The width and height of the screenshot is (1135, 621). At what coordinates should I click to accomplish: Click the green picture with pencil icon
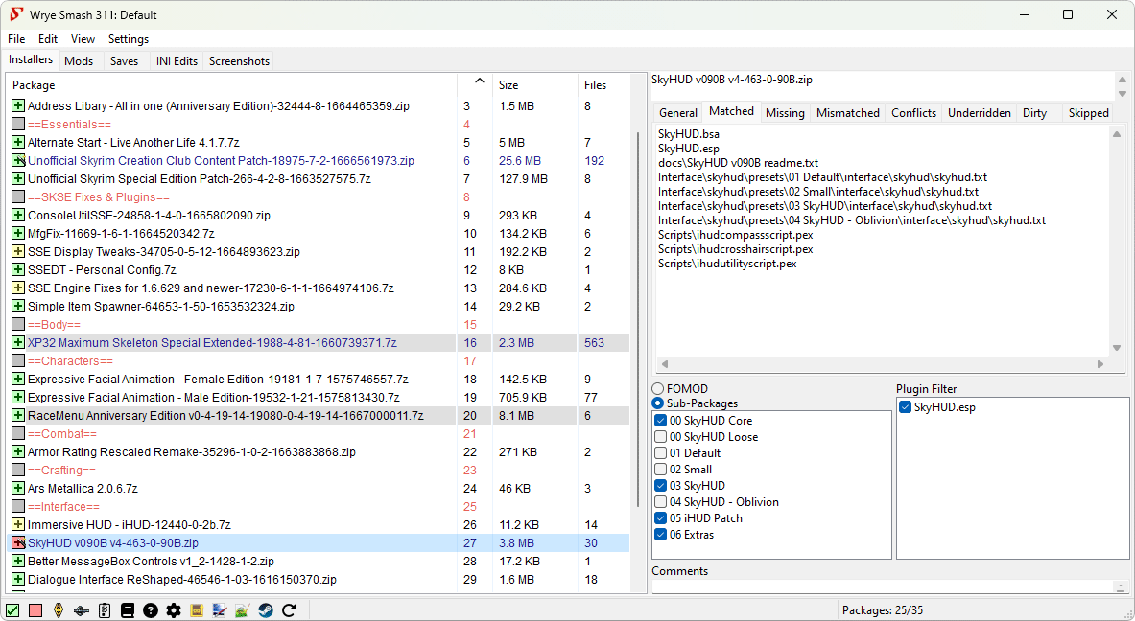click(243, 610)
